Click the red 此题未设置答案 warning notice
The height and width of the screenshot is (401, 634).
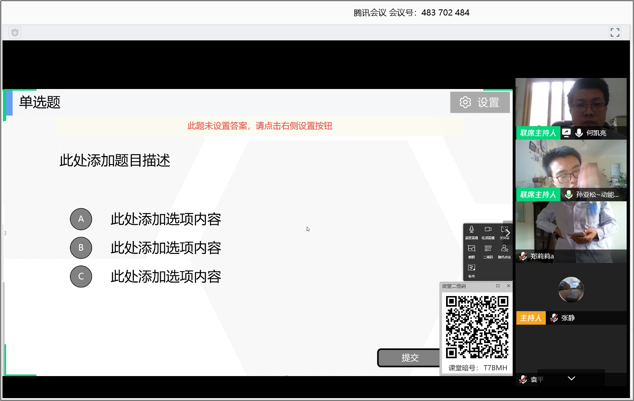(260, 126)
